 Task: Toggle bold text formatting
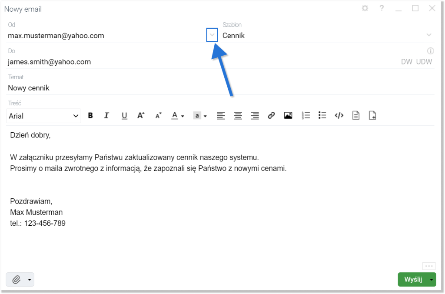(x=90, y=116)
